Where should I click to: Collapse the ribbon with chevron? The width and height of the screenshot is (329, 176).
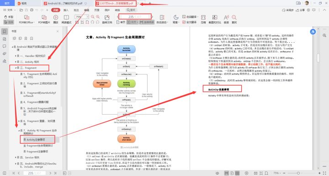pos(324,10)
